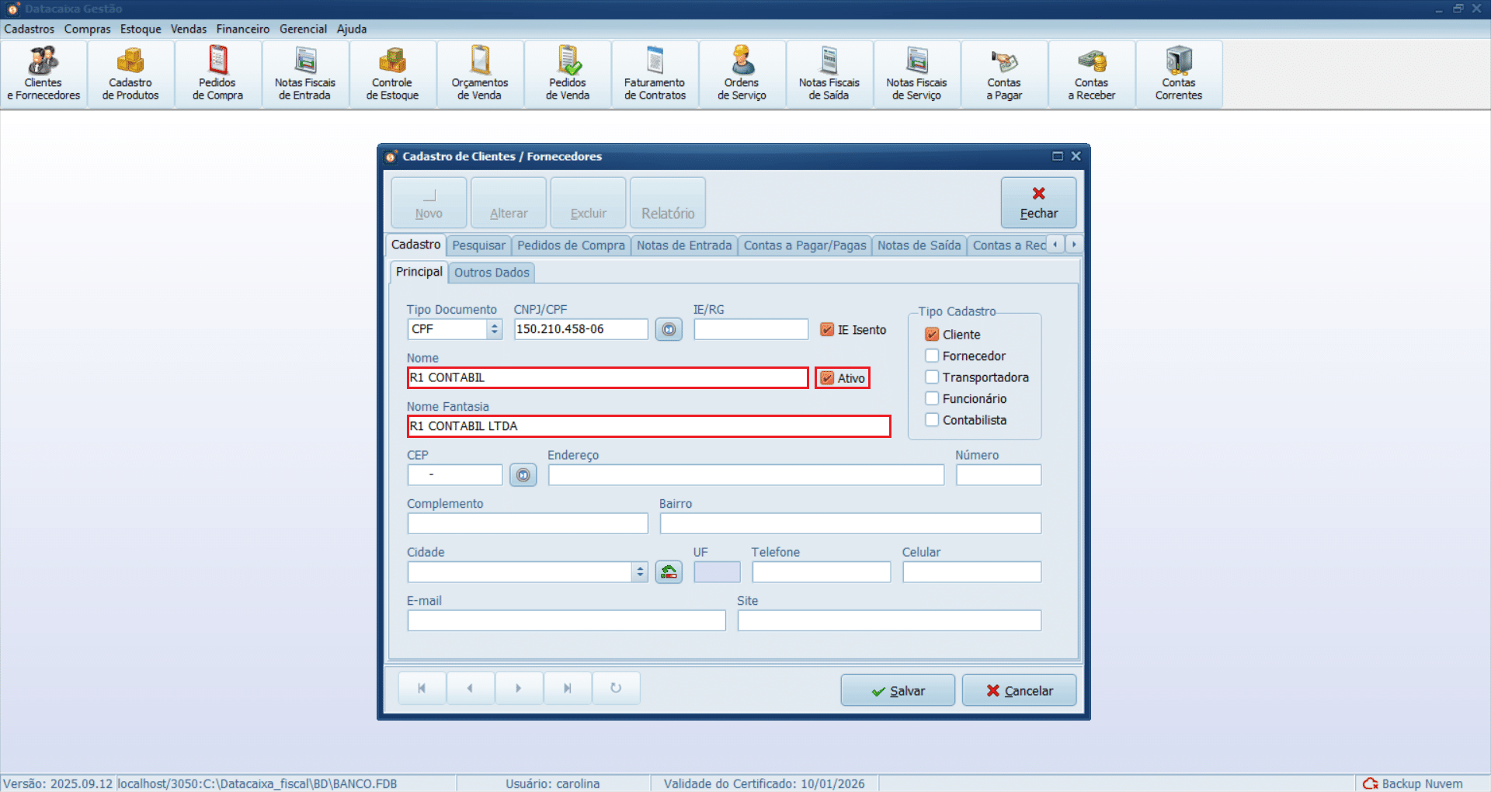1491x792 pixels.
Task: Switch to the Outros Dados tab
Action: (492, 273)
